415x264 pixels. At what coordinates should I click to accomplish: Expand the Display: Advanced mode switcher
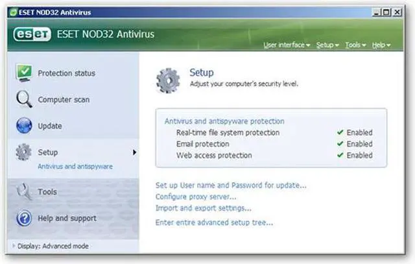coord(52,246)
